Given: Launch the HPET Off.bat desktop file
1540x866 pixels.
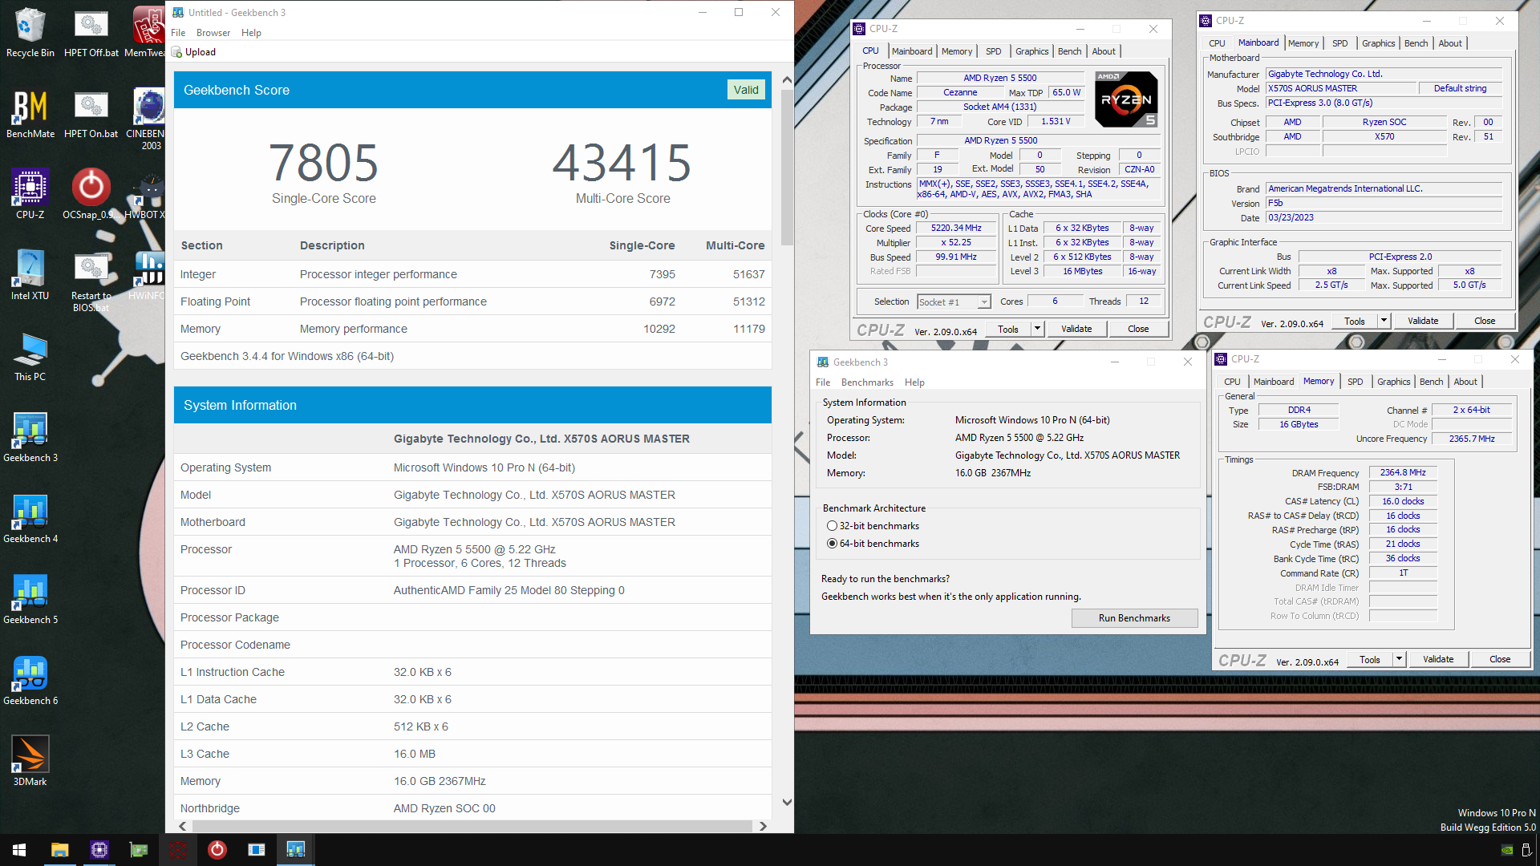Looking at the screenshot, I should (x=91, y=32).
